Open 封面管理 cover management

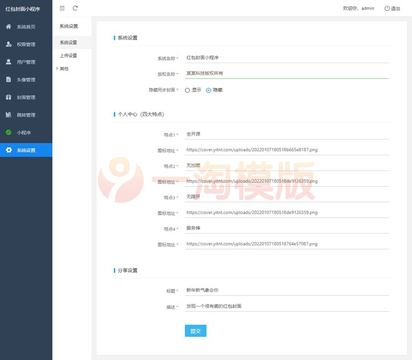point(26,97)
